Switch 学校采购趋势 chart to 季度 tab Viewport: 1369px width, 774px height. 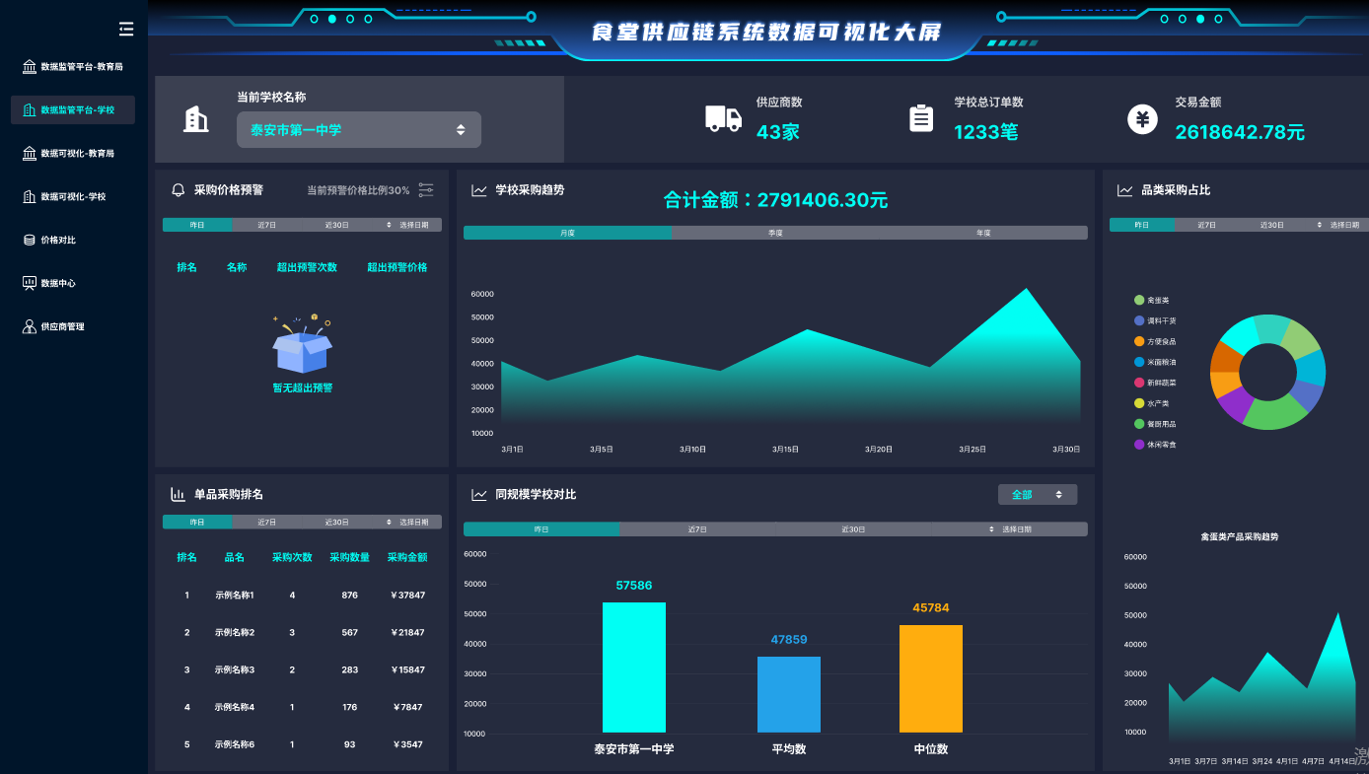click(x=776, y=233)
